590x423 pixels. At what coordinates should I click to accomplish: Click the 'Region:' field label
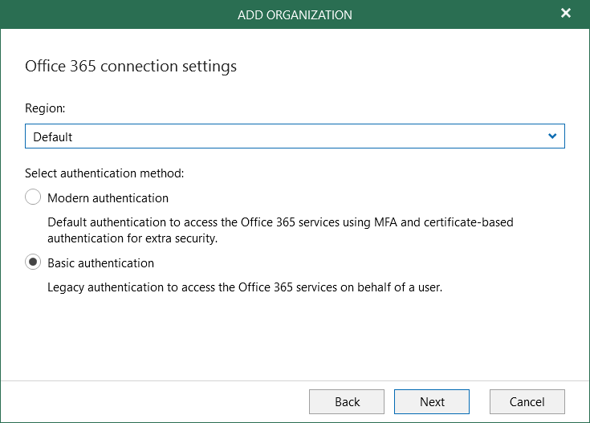pos(45,107)
